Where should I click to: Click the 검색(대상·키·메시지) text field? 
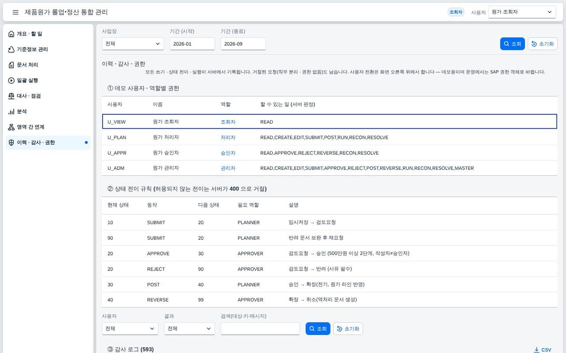pos(260,329)
